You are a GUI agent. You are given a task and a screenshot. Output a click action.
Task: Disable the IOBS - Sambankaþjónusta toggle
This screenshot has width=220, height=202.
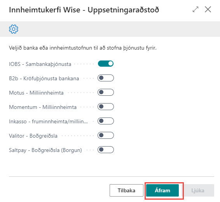pos(106,64)
